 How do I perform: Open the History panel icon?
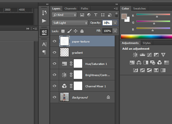[44, 12]
